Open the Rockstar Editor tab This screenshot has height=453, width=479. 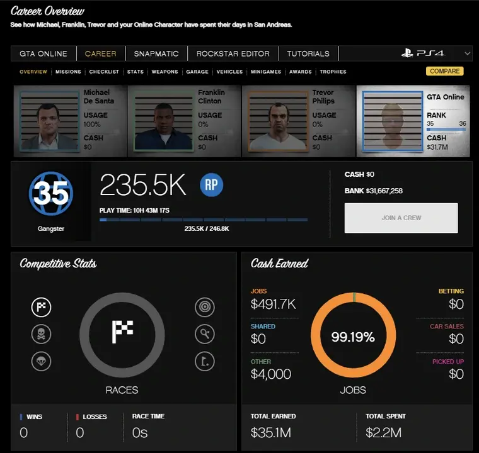[x=233, y=53]
